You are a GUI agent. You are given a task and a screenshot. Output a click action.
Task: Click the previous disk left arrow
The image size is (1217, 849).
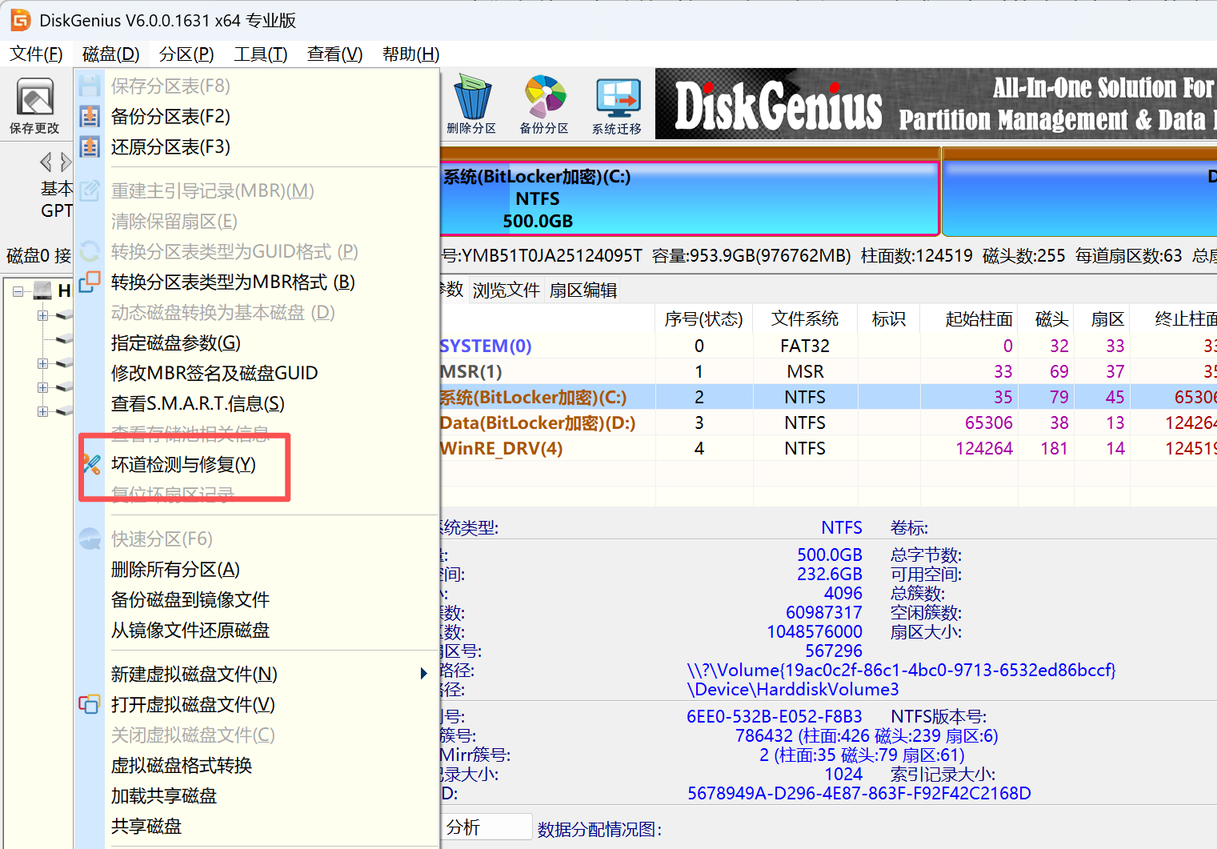[46, 162]
